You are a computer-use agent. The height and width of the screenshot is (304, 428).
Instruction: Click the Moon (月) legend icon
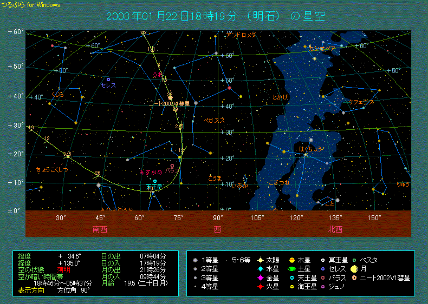tap(354, 269)
